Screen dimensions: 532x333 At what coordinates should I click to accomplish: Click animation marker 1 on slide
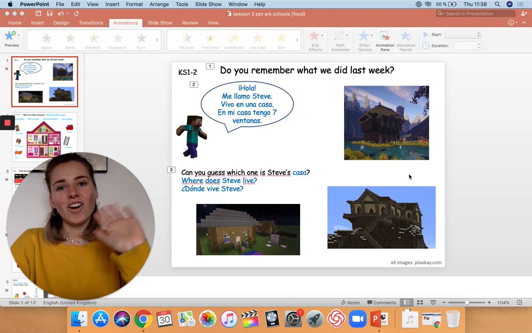pyautogui.click(x=210, y=66)
